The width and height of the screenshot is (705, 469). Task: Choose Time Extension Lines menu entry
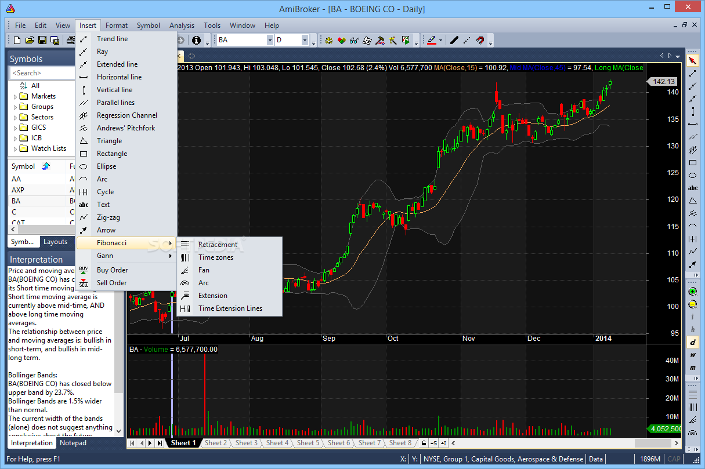(229, 308)
